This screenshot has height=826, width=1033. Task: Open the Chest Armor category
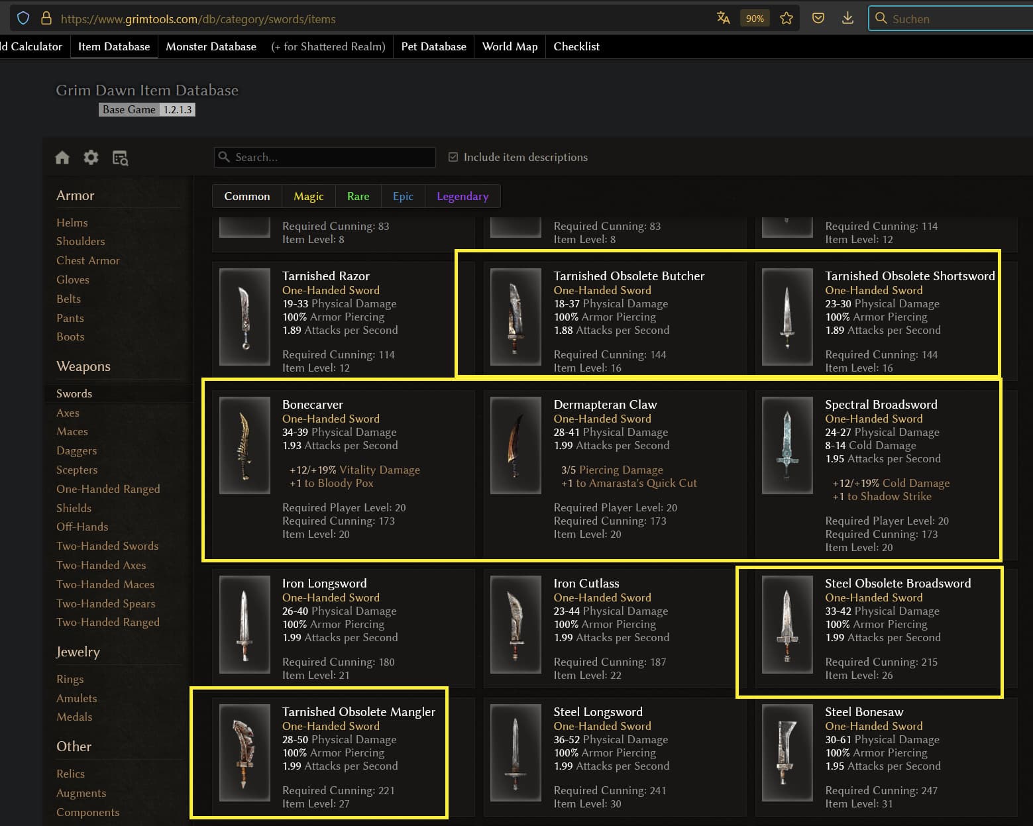[x=87, y=260]
